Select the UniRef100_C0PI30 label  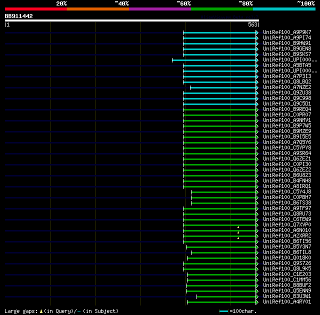click(287, 164)
